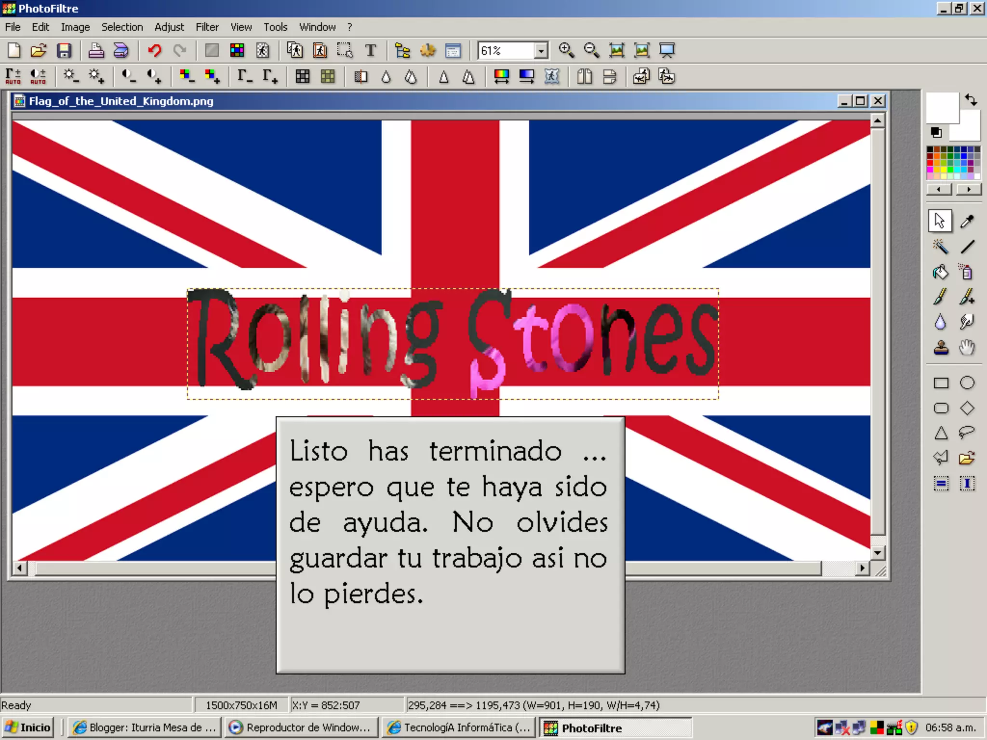Toggle the Rectangle selection shape
This screenshot has height=740, width=987.
point(940,383)
